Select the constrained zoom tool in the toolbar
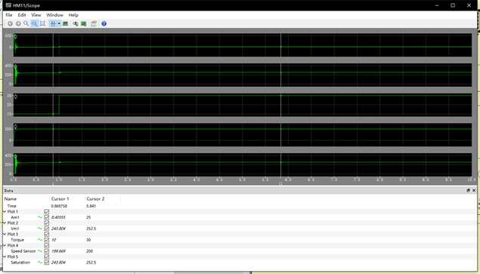 34,23
